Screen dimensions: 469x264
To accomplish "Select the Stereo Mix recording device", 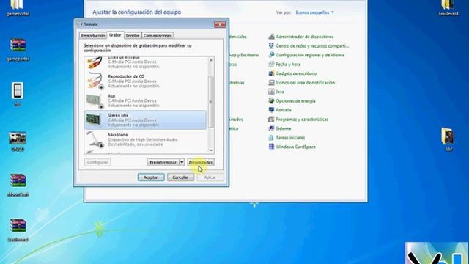I will tap(145, 120).
